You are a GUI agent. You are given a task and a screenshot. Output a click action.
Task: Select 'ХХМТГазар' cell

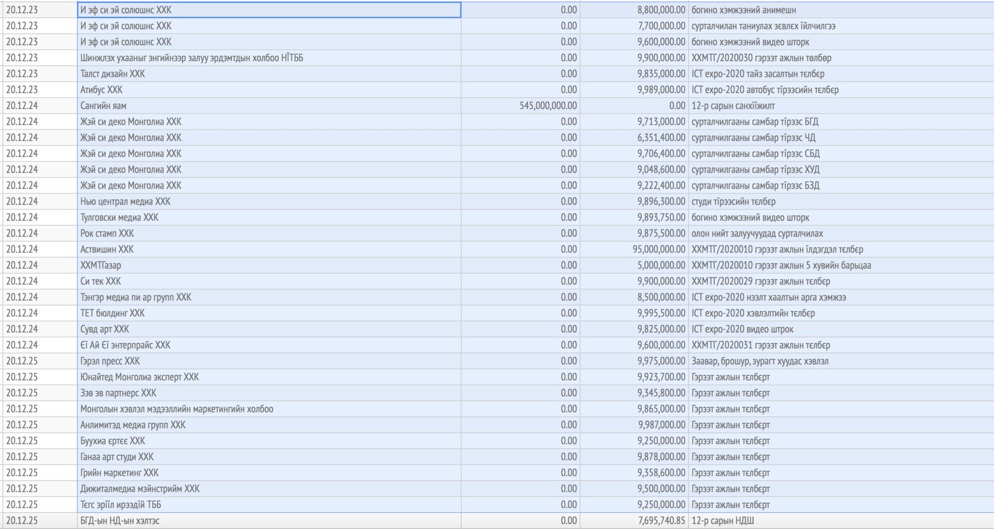pos(269,265)
